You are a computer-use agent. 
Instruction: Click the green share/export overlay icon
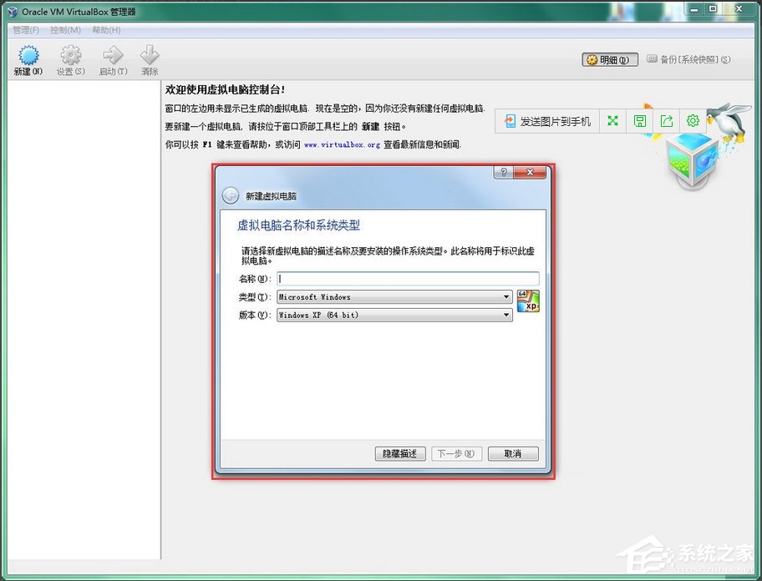666,121
